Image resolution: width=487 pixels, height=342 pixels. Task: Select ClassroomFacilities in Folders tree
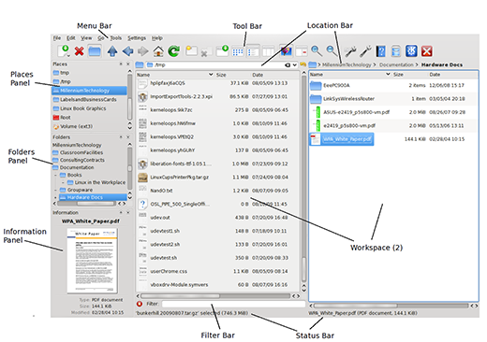pyautogui.click(x=81, y=152)
